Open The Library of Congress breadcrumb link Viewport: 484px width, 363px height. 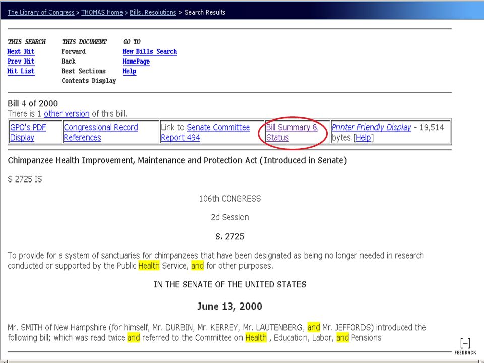pyautogui.click(x=41, y=12)
